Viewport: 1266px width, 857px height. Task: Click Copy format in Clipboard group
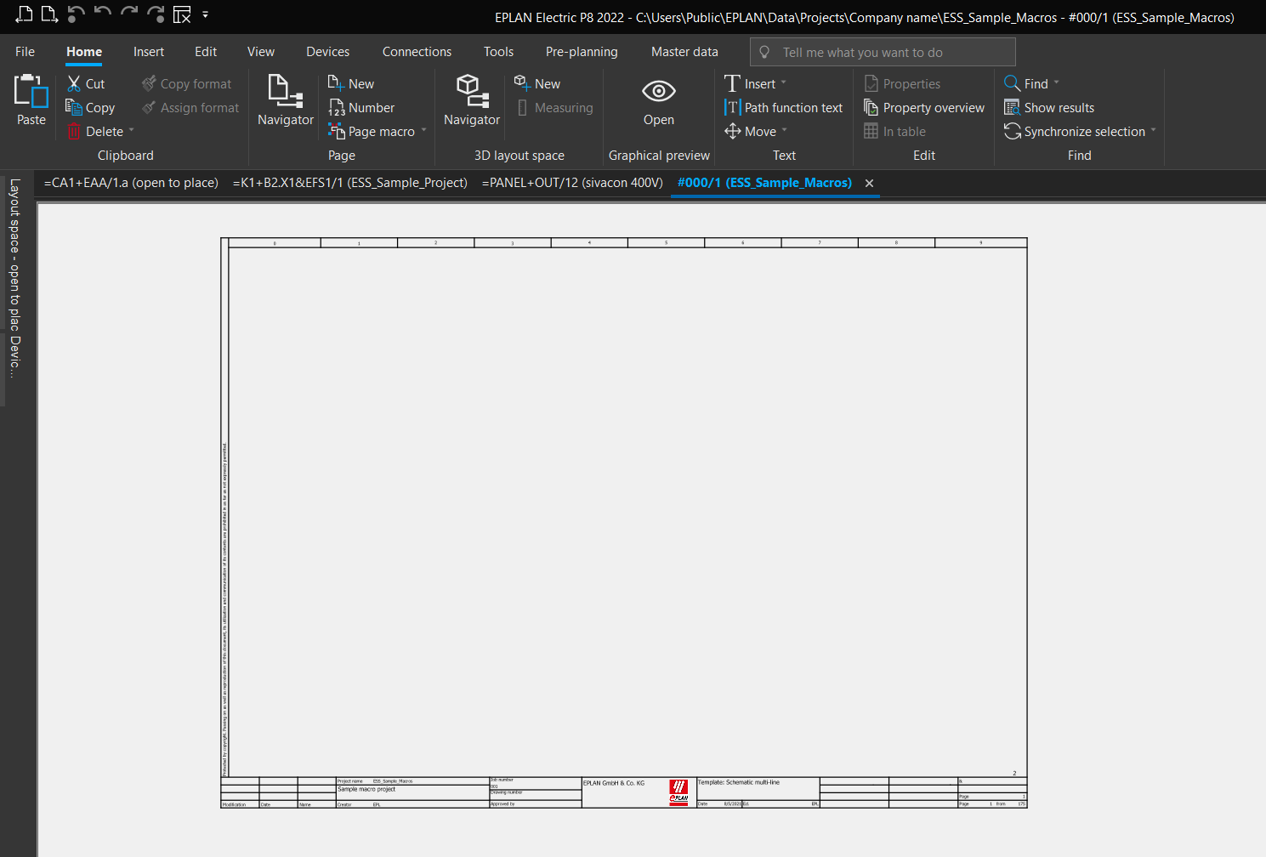tap(187, 83)
